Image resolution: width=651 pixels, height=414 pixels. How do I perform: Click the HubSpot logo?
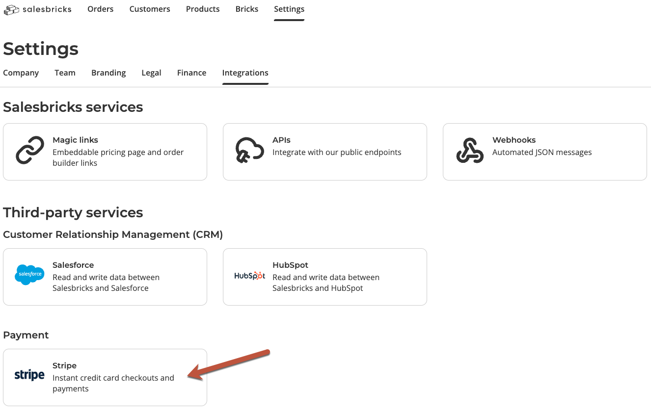point(250,276)
